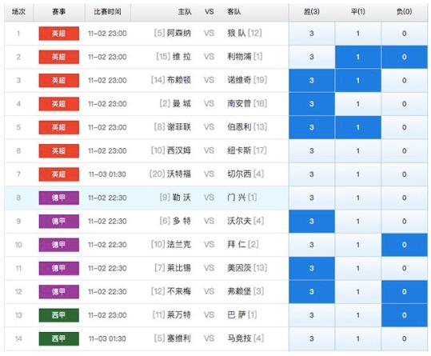Screen dimensions: 431x356
Task: Deselect win (3) for 不来梅 vs 弗赖堡
Action: pos(312,292)
